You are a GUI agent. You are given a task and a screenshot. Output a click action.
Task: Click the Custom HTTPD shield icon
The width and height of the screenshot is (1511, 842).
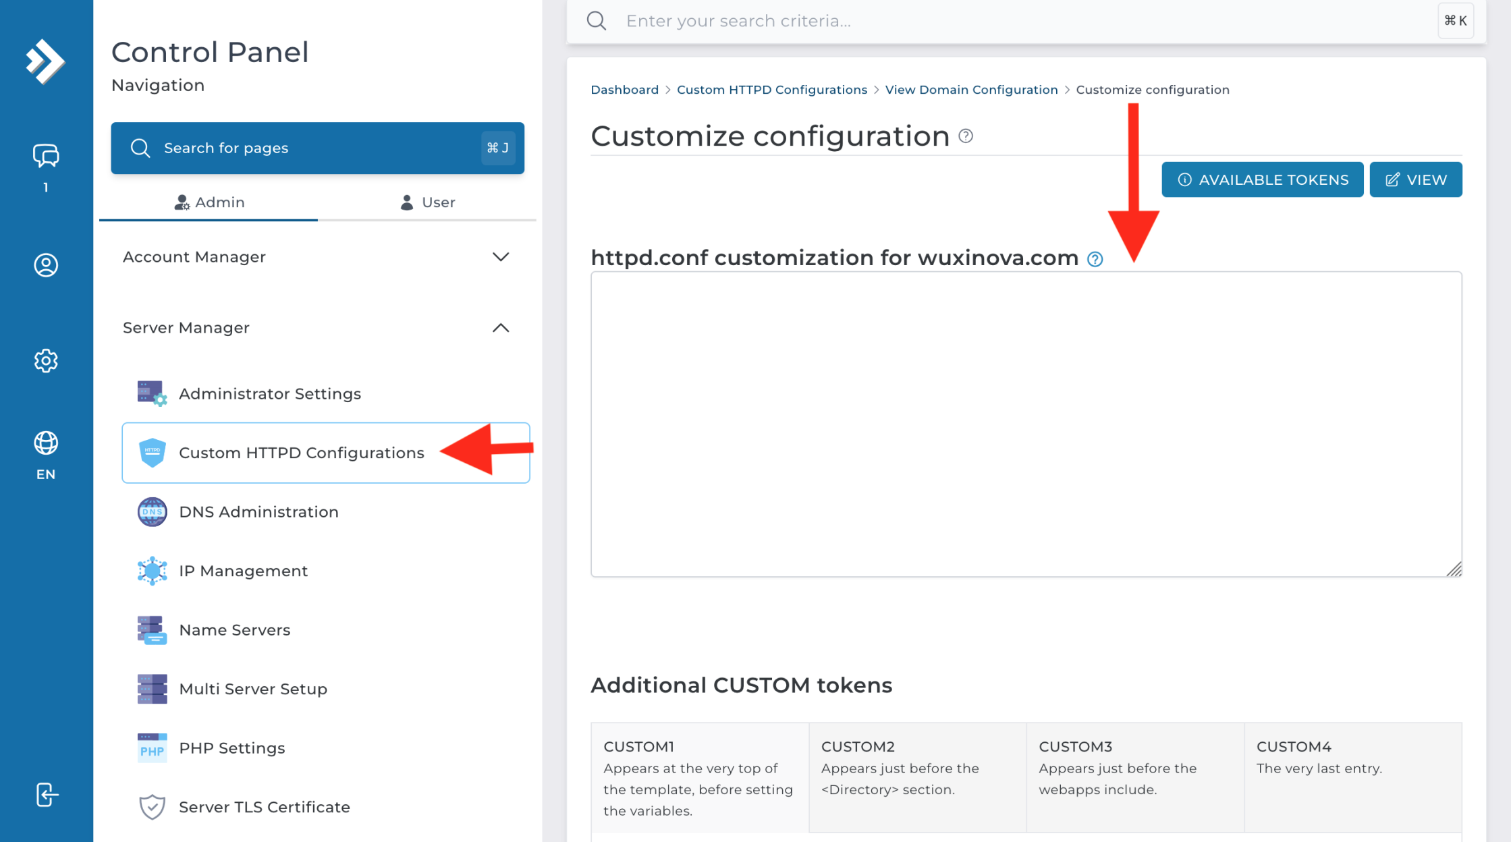point(152,453)
